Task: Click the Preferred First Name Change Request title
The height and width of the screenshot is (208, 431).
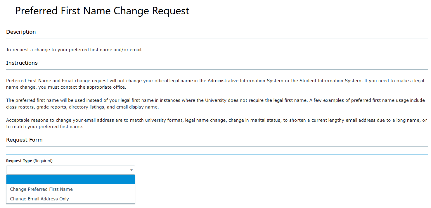Action: point(102,11)
